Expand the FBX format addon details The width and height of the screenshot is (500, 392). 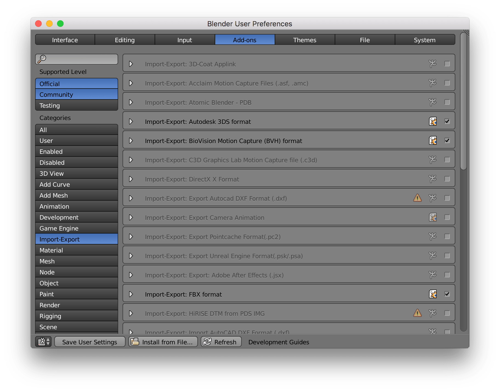[x=131, y=294]
